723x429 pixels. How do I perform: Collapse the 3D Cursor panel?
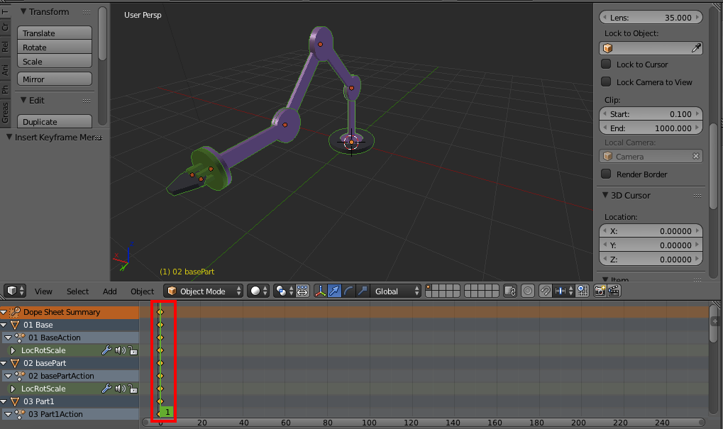click(x=605, y=195)
